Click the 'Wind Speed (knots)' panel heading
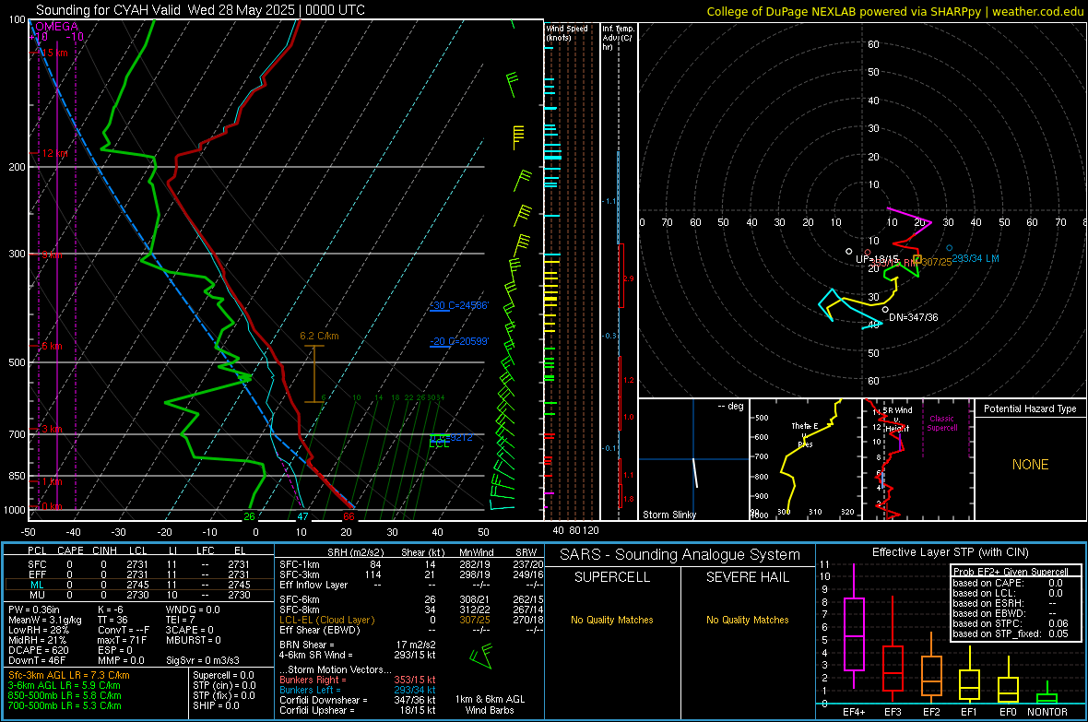 tap(567, 32)
